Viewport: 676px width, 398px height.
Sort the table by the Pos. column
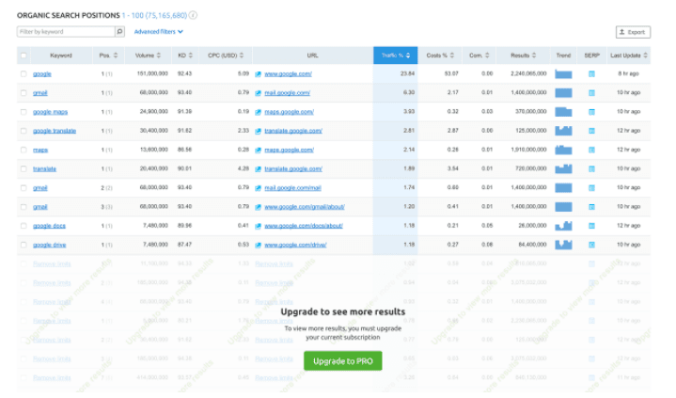pyautogui.click(x=108, y=56)
